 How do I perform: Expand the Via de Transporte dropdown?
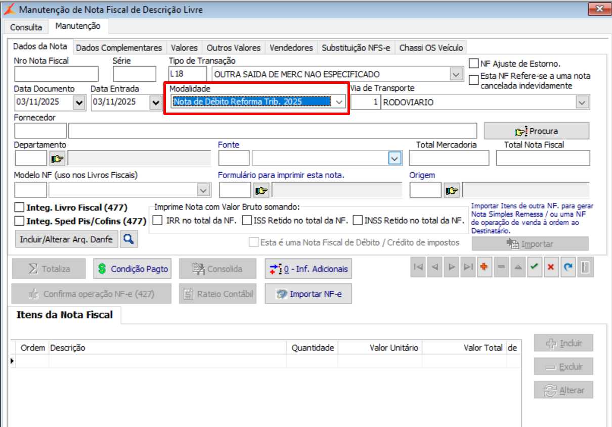tap(582, 102)
